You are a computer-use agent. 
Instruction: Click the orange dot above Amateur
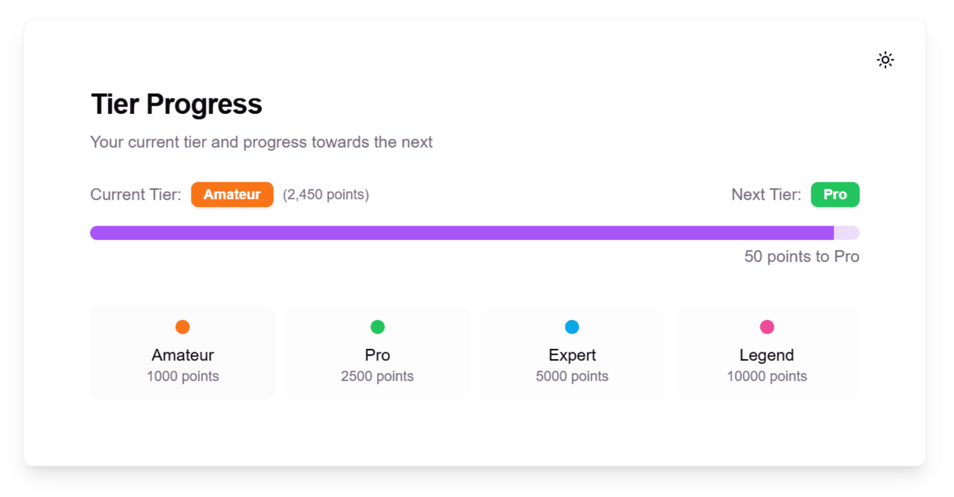coord(182,327)
